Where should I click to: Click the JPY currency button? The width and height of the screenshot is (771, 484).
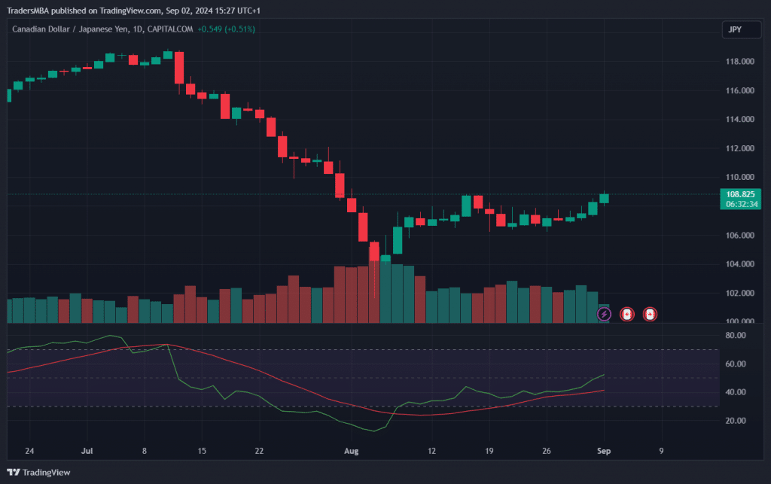[x=736, y=30]
